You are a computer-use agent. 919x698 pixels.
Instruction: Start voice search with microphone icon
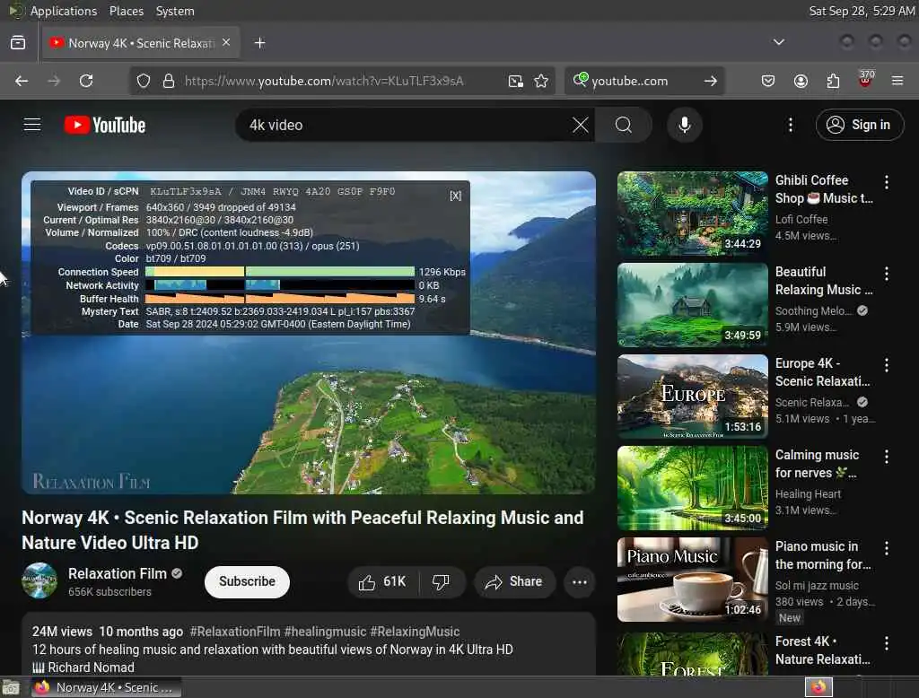point(685,125)
